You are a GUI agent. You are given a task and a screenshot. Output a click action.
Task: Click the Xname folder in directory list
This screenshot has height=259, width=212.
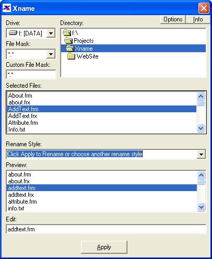point(133,49)
